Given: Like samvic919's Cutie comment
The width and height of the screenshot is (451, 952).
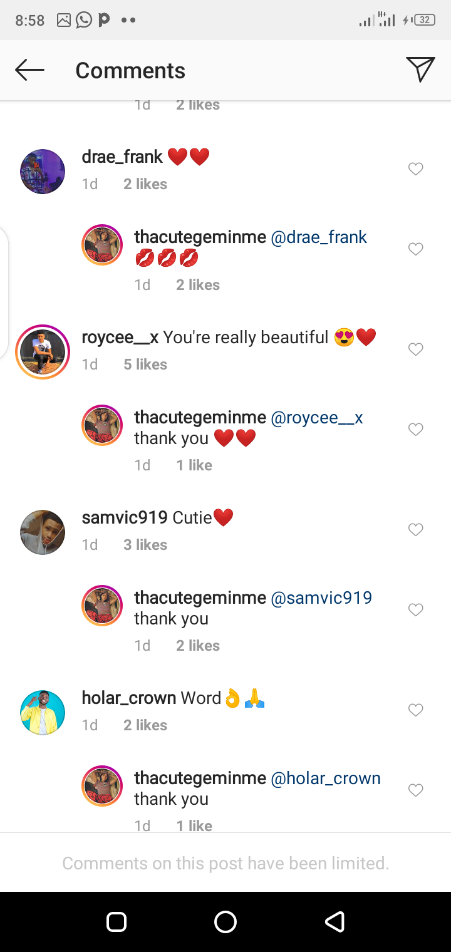Looking at the screenshot, I should pos(416,530).
